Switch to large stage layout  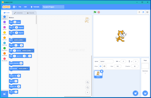pyautogui.click(x=143, y=12)
